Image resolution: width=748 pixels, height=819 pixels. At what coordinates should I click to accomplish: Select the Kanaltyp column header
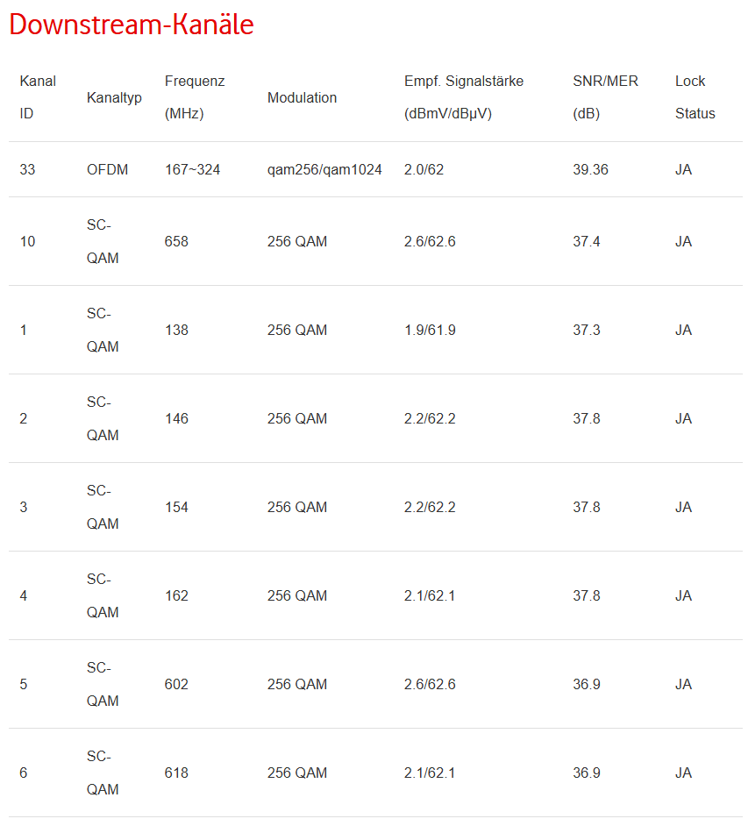pyautogui.click(x=114, y=97)
